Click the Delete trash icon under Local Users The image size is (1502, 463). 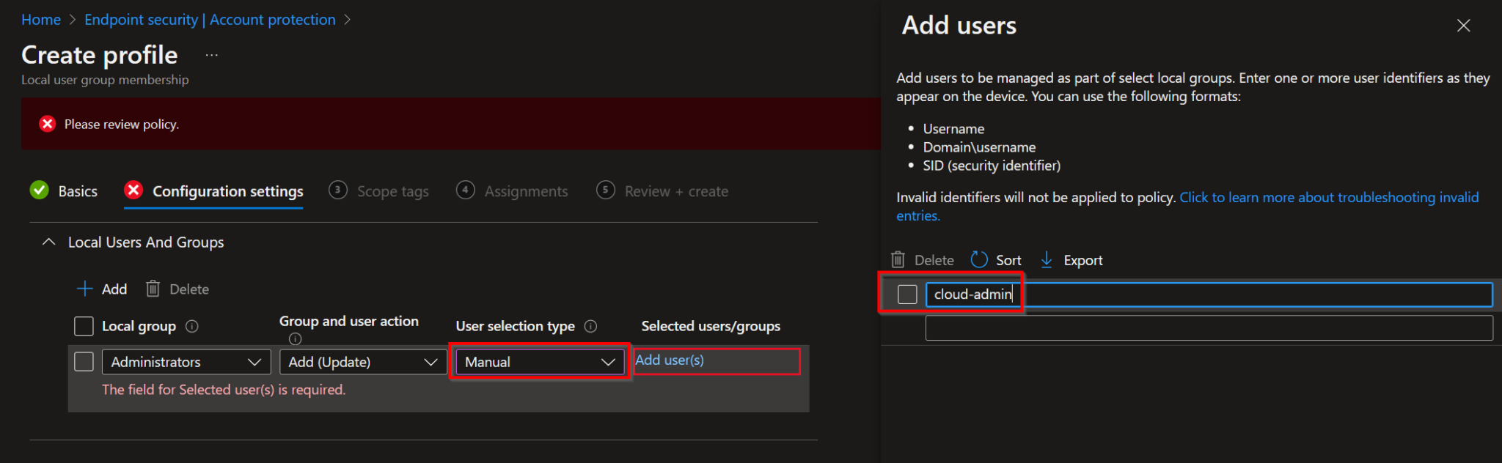coord(153,289)
